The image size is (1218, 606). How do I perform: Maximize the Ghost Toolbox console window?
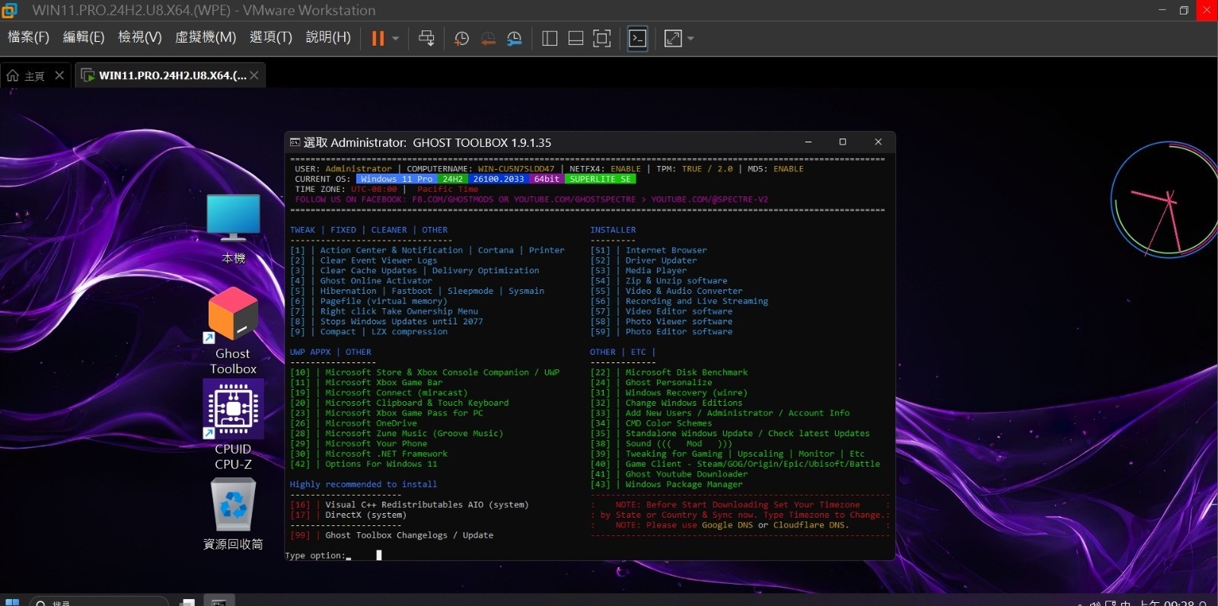tap(843, 142)
